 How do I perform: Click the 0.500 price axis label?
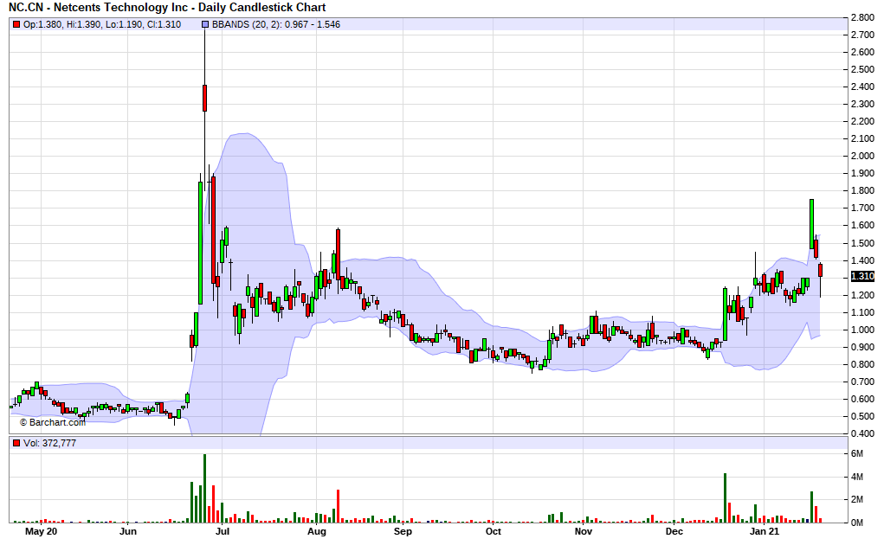pos(862,417)
